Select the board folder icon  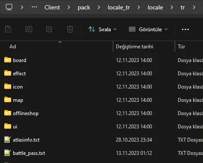click(x=8, y=60)
